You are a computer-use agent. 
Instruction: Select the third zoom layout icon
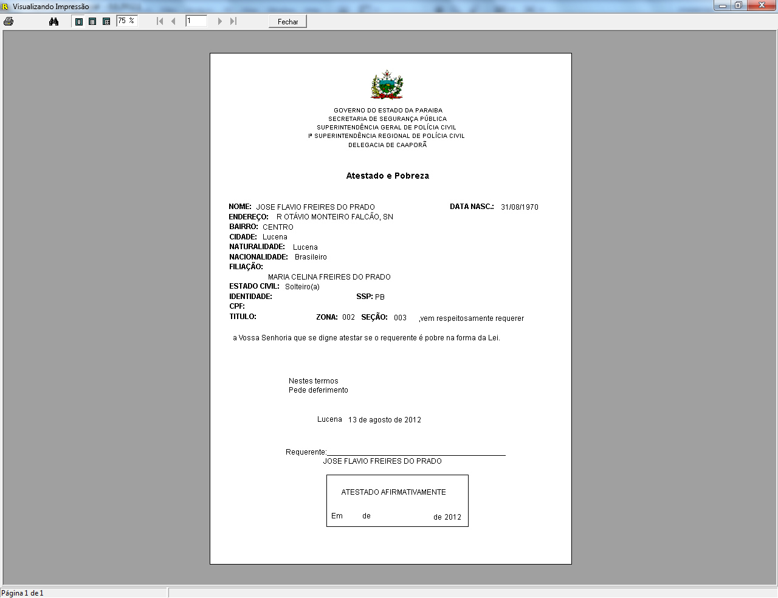(106, 21)
